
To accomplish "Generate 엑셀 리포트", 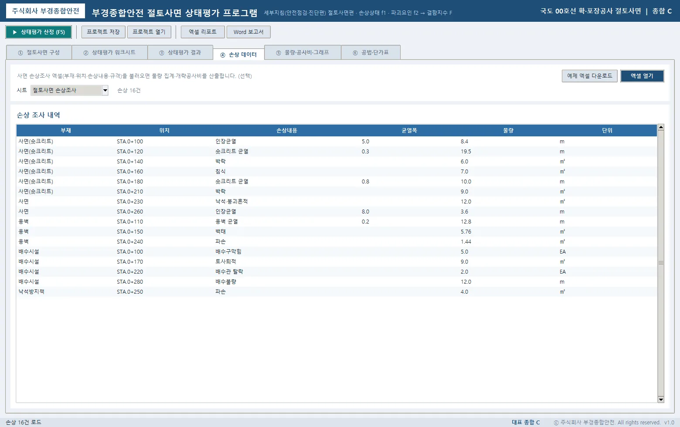I will [x=203, y=32].
